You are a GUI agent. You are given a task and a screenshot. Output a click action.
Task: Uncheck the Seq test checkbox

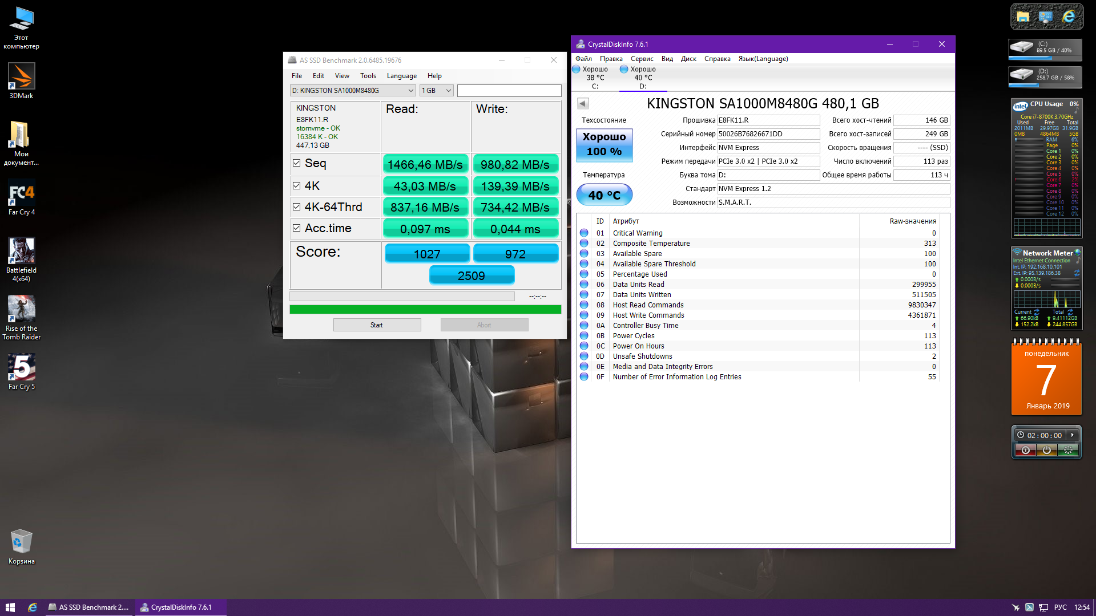tap(297, 163)
